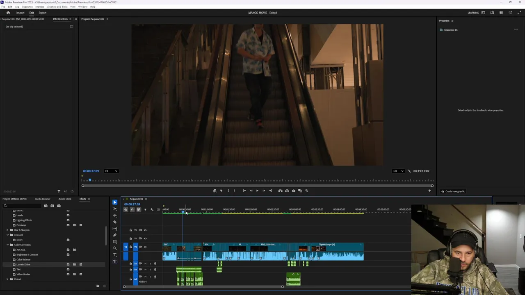
Task: Open the Program monitor Button Editor plus icon
Action: [x=429, y=191]
